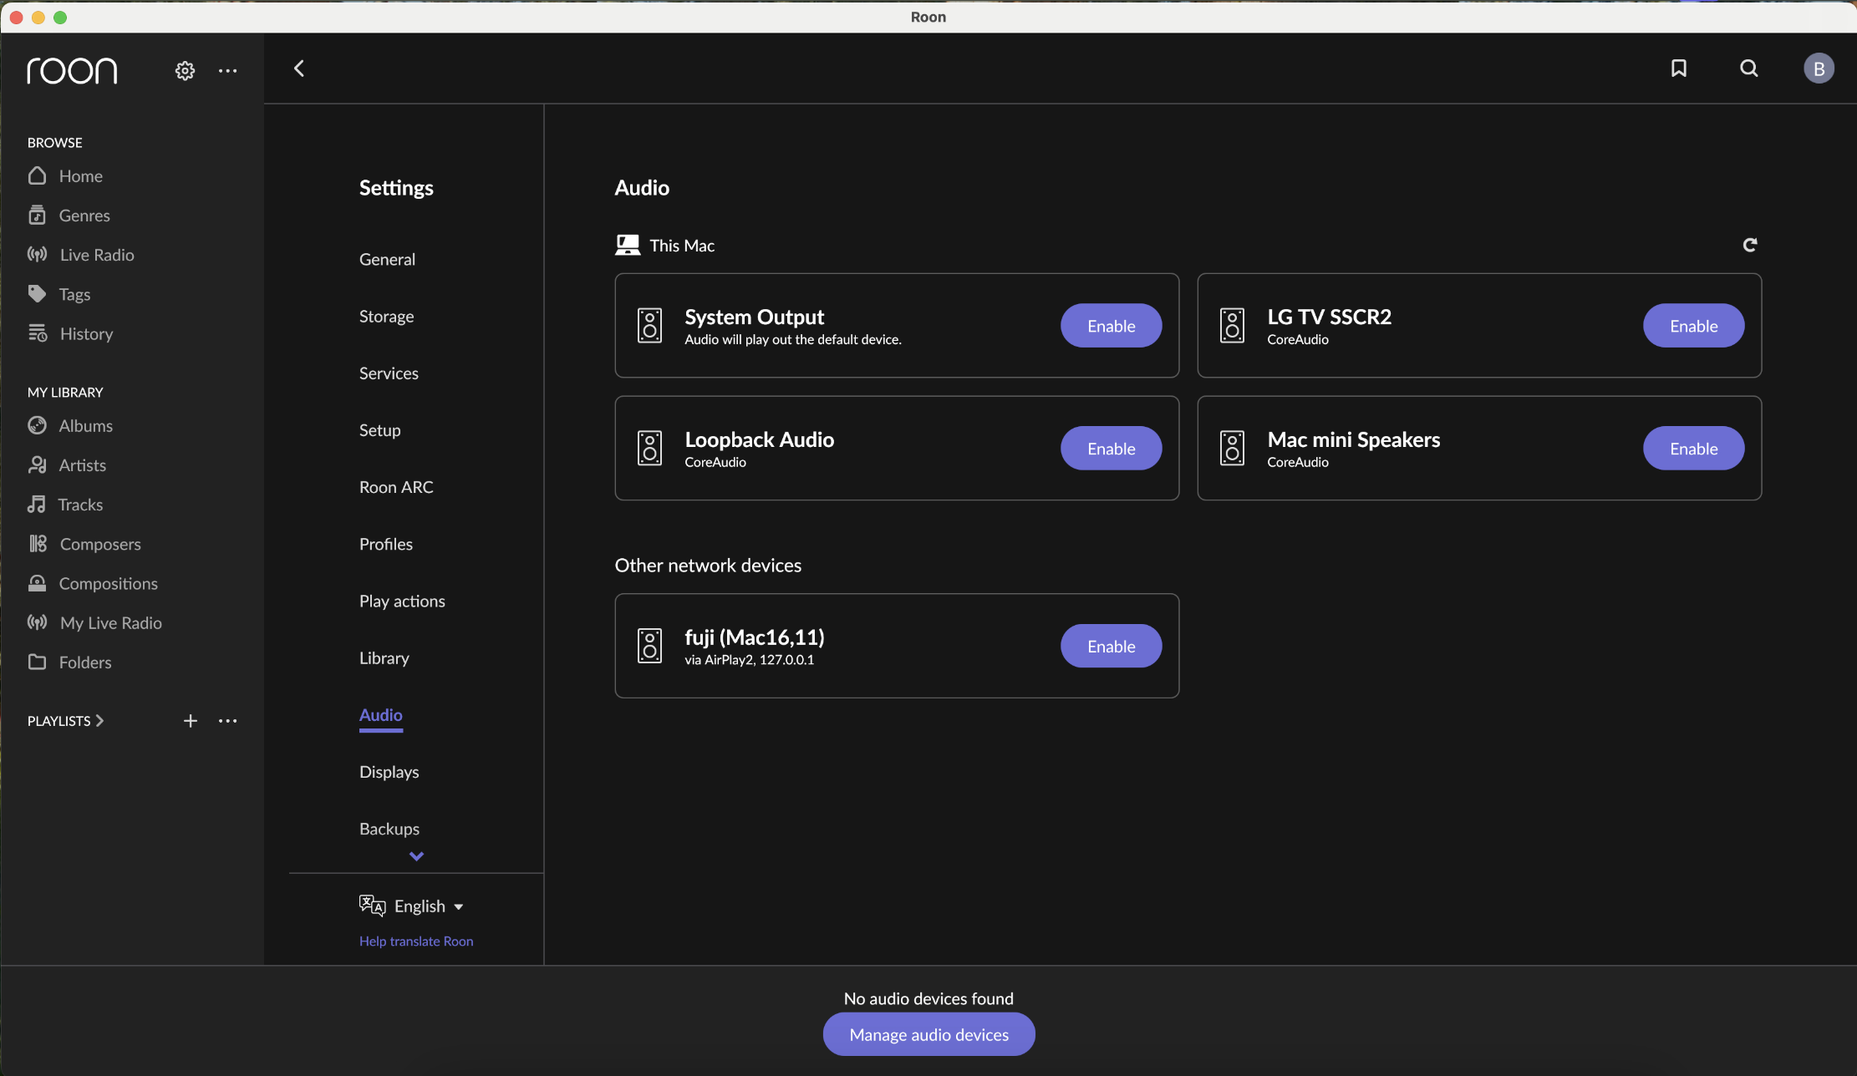This screenshot has width=1857, height=1076.
Task: Open Genres in the Browse section
Action: pyautogui.click(x=69, y=216)
